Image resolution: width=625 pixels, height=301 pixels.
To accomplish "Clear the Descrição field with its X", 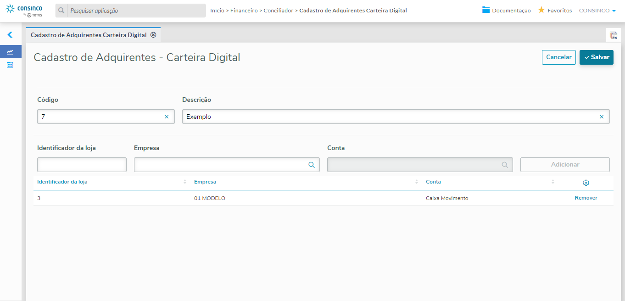I will (x=602, y=117).
